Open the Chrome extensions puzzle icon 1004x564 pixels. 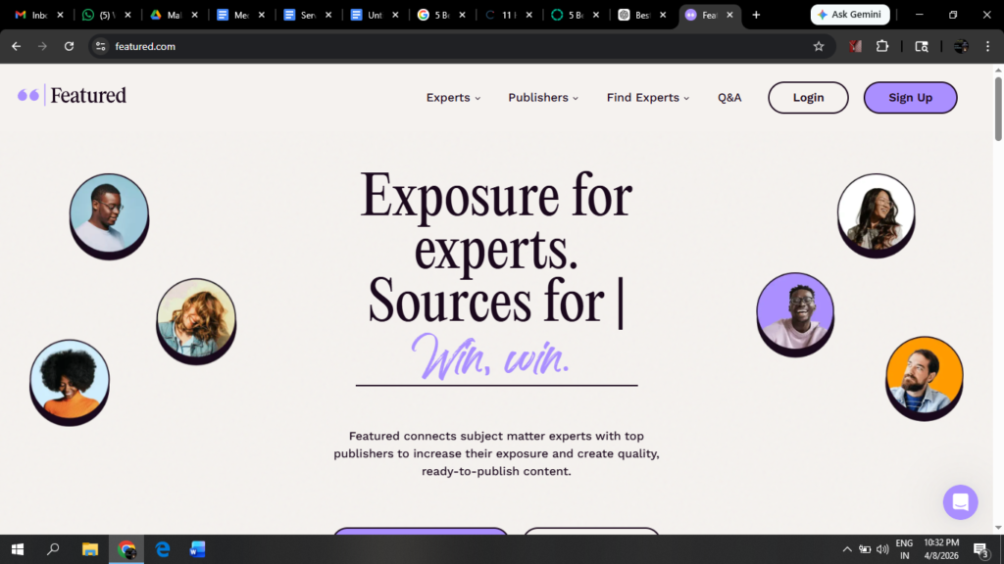[882, 46]
